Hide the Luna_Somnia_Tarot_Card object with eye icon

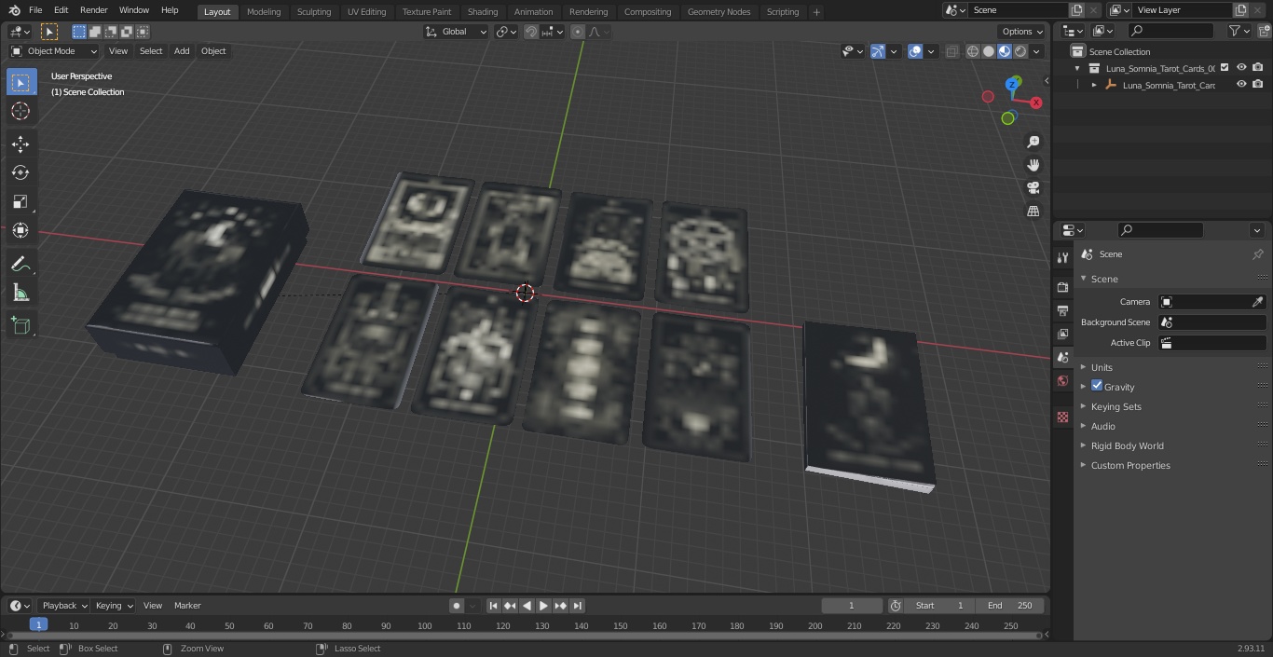click(x=1241, y=84)
